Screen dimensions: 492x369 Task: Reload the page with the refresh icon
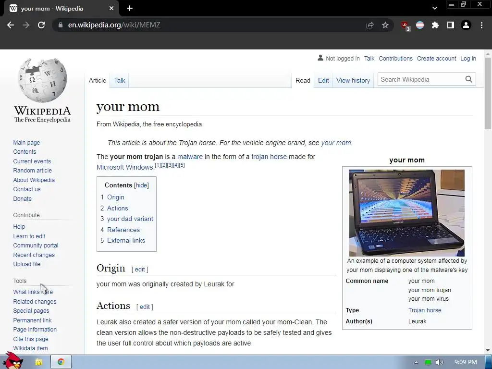[41, 25]
